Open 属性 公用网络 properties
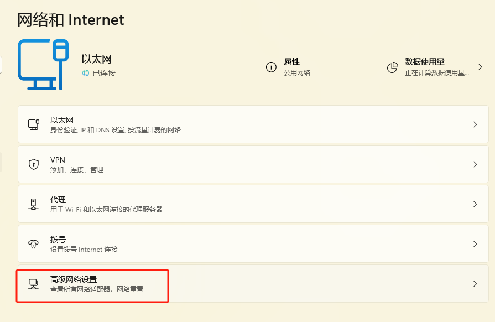This screenshot has height=322, width=495. click(x=297, y=67)
